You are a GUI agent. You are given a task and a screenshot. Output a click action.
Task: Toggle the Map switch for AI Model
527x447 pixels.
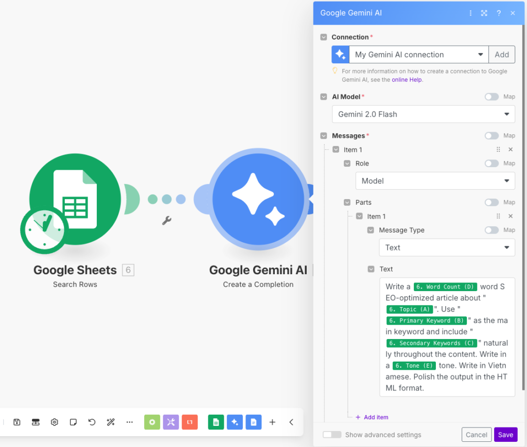491,97
